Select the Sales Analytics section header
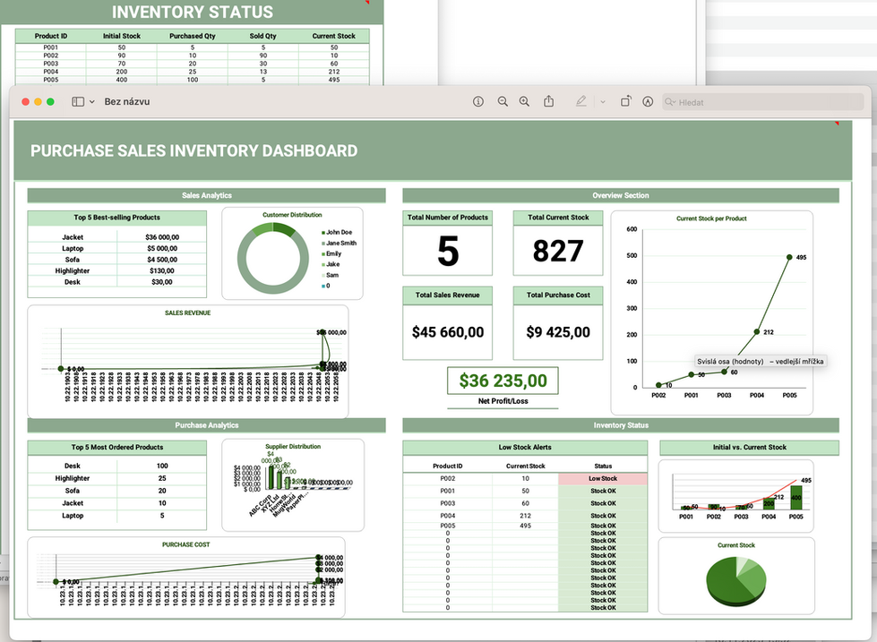The width and height of the screenshot is (877, 642). point(206,195)
